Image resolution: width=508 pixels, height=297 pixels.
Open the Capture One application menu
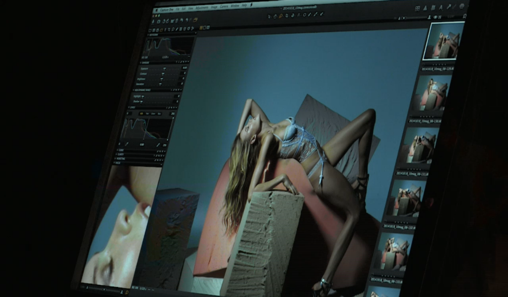click(167, 10)
